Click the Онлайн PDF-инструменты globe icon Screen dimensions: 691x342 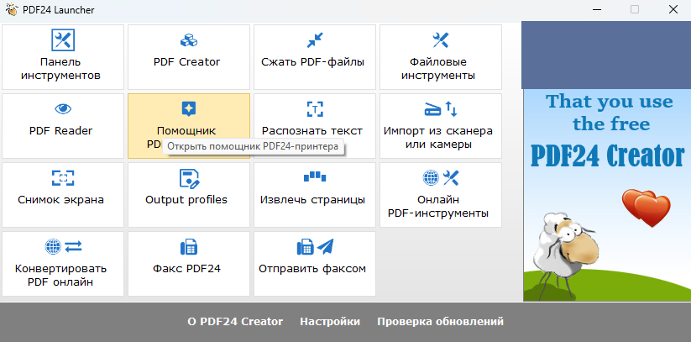[x=431, y=178]
